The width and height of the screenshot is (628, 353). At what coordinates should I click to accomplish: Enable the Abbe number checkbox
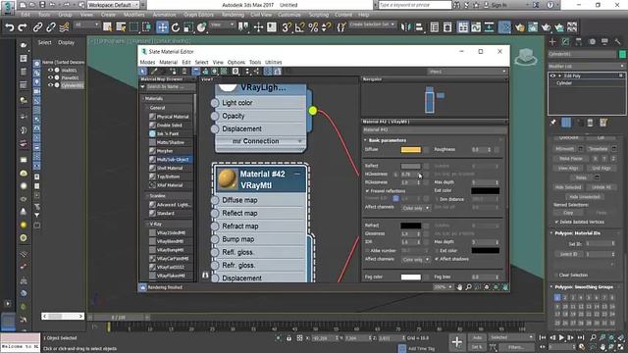click(x=367, y=251)
